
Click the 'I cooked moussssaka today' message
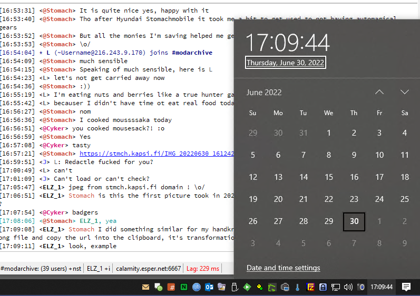[x=125, y=120]
